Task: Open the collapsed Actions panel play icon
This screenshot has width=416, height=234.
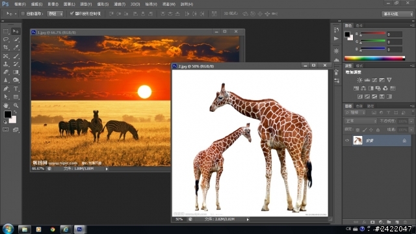Action: [x=337, y=39]
